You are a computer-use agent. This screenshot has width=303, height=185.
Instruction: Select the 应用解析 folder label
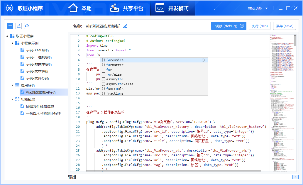tap(28, 85)
